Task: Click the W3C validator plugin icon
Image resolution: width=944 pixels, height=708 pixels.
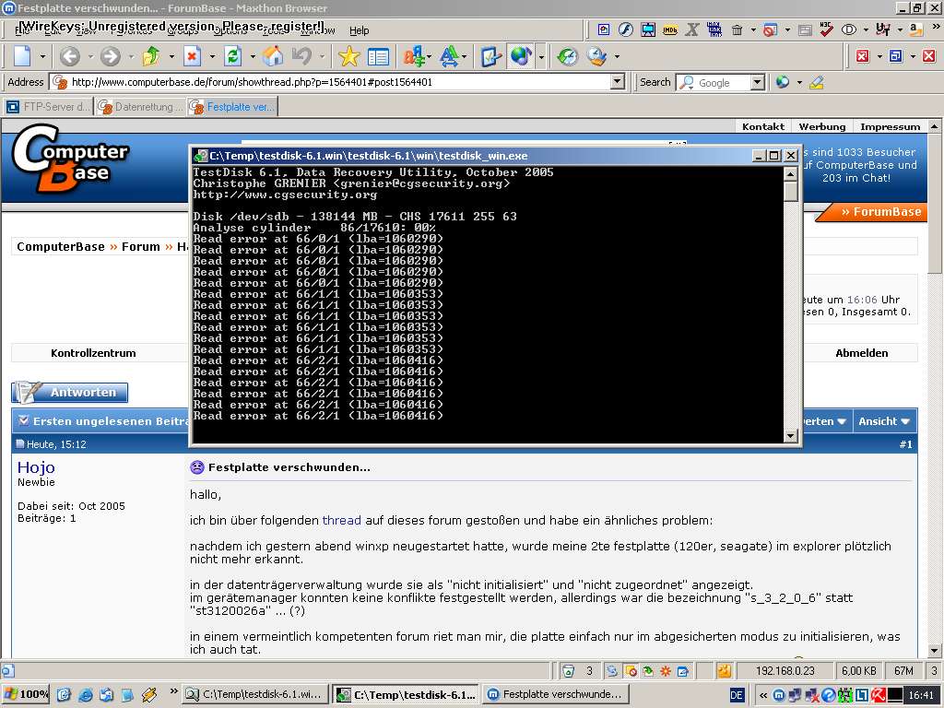Action: point(826,29)
